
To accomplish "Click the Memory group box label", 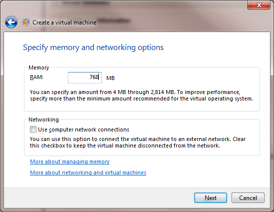I will click(38, 67).
